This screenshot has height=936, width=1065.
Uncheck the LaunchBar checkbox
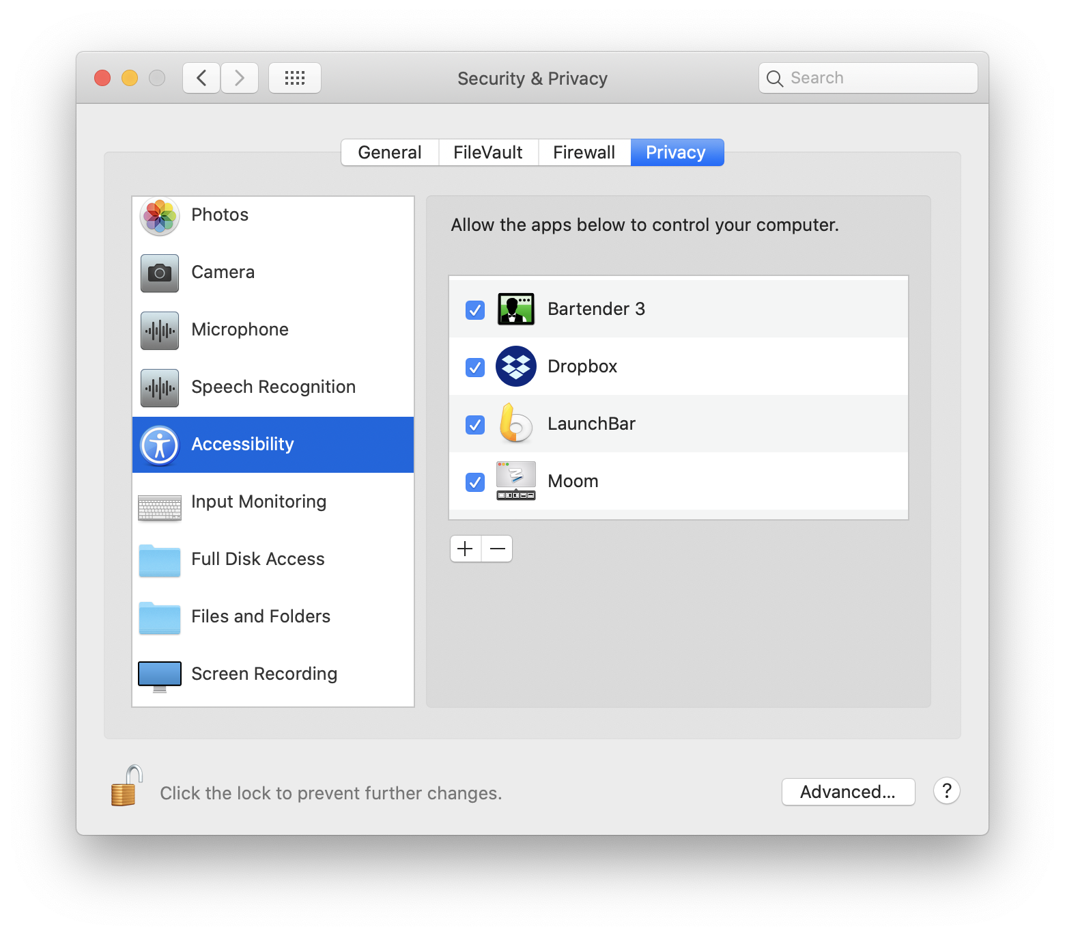tap(475, 425)
